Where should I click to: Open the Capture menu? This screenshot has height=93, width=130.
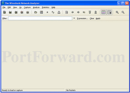[x=27, y=7]
